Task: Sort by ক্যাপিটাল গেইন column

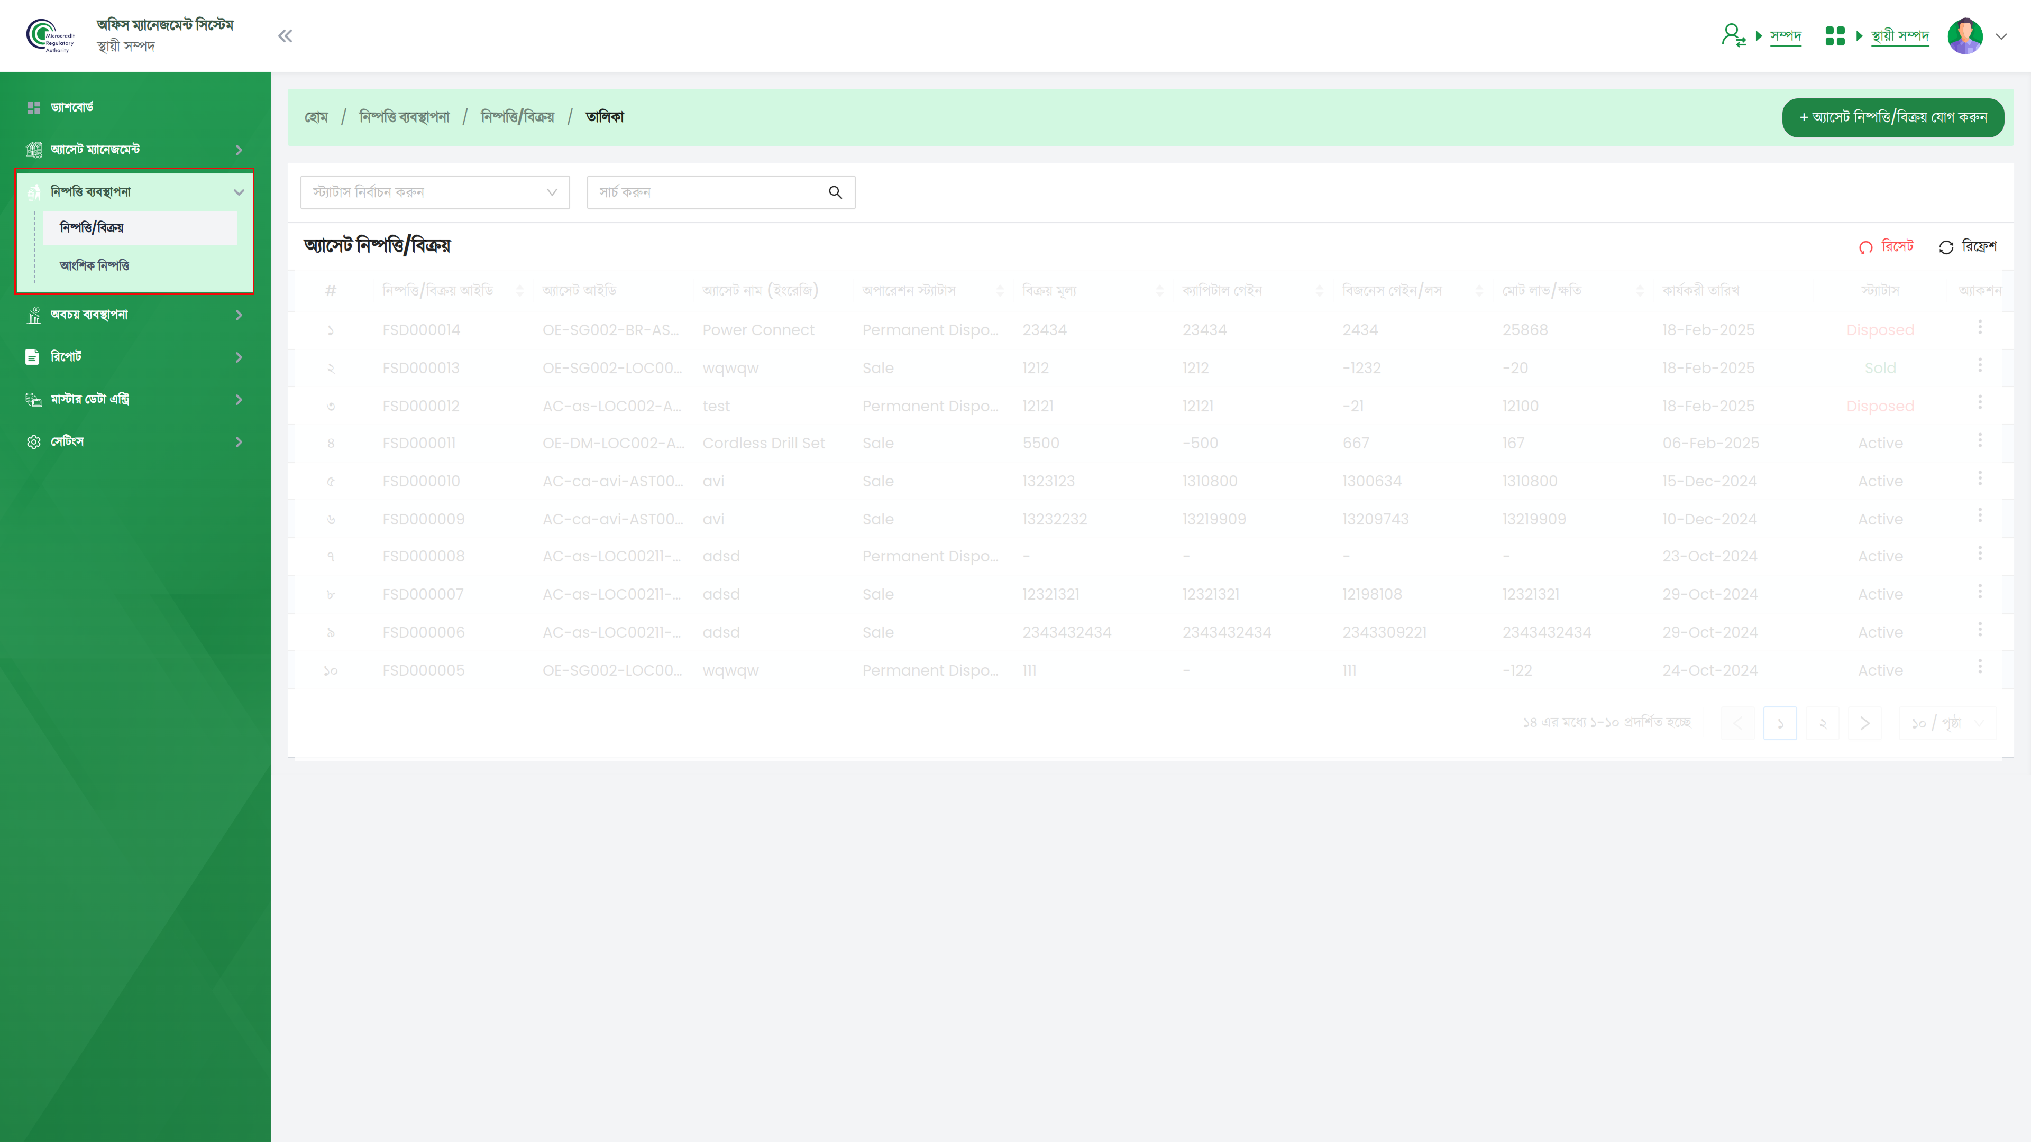Action: [1320, 291]
